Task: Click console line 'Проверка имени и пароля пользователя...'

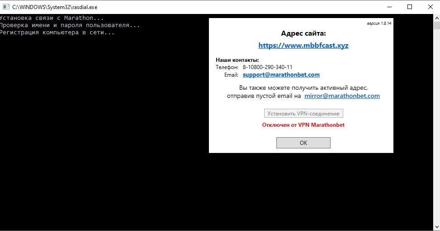Action: (70, 25)
